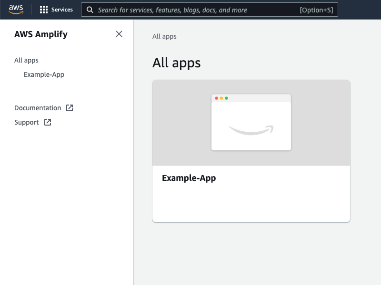Click the green dot on the app preview window
This screenshot has height=285, width=381.
[227, 97]
